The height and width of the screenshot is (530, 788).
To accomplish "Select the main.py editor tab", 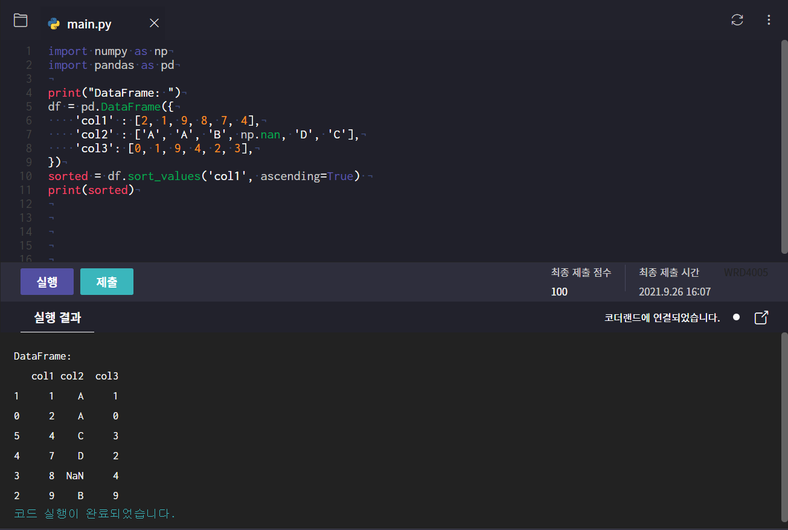I will [103, 24].
